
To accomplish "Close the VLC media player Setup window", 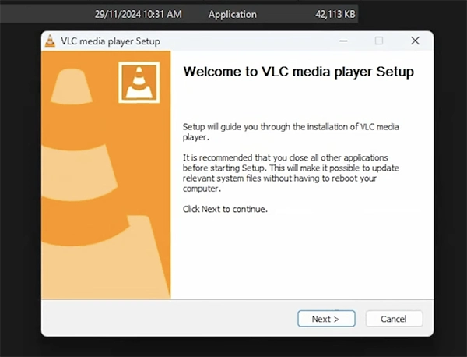I will [x=415, y=41].
